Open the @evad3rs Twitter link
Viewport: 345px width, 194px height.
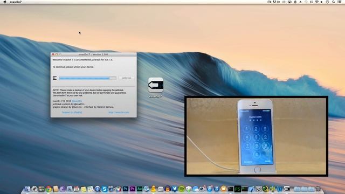click(77, 101)
